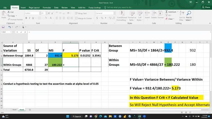Switch to the Insert tab
Screen dimensions: 212x119
click(23, 8)
